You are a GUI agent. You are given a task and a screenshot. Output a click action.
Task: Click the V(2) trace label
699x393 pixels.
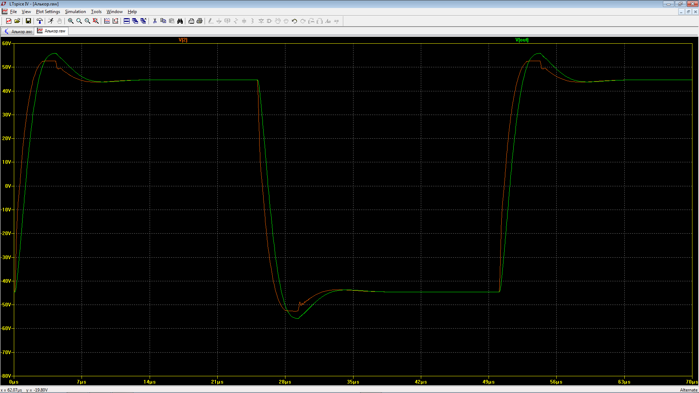183,40
